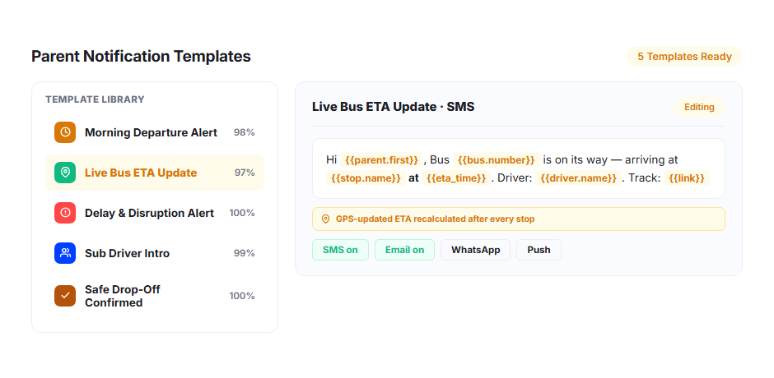
Task: Click the {{parent.first}} variable chip
Action: point(381,160)
